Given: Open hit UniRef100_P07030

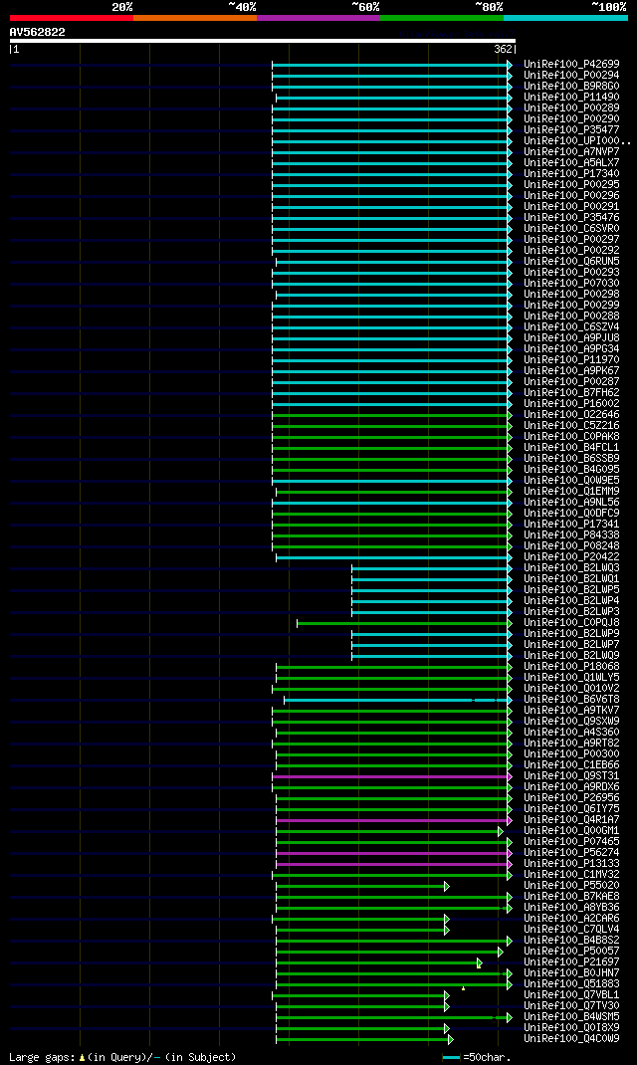Looking at the screenshot, I should (571, 284).
